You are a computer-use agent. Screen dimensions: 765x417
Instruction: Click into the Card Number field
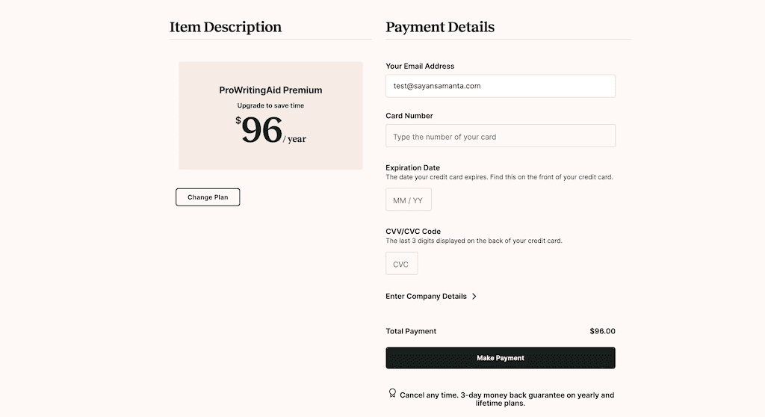pyautogui.click(x=500, y=136)
